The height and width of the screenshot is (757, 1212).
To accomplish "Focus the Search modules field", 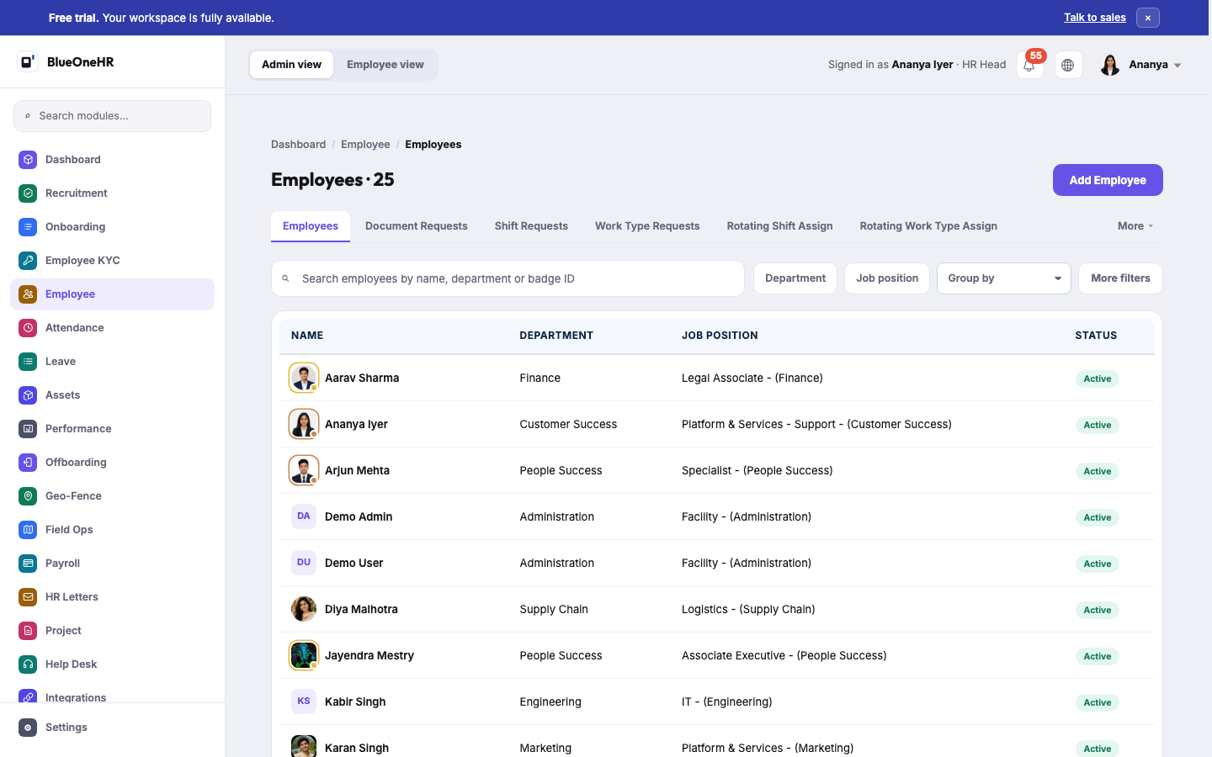I will pyautogui.click(x=112, y=116).
